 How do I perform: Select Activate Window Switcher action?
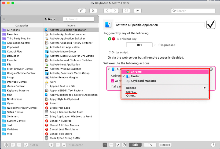pos(71,69)
